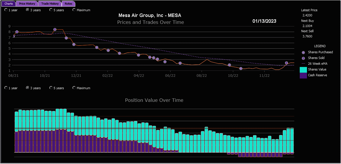Click the Cash Reserve purple color swatch
This screenshot has height=164, width=341.
tap(303, 75)
